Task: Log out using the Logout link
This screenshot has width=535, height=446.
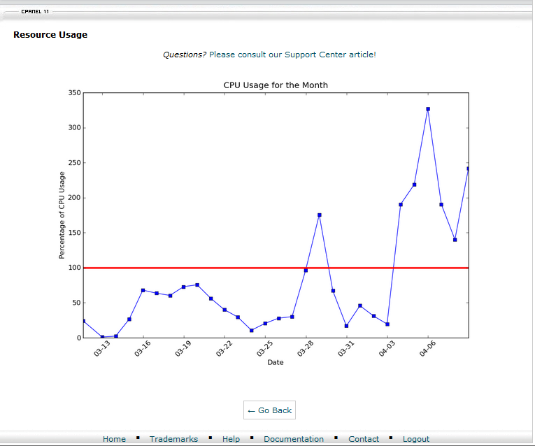Action: pos(416,439)
